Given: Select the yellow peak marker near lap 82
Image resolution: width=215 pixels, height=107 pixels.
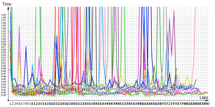Looking at the screenshot, I should click(x=187, y=76).
